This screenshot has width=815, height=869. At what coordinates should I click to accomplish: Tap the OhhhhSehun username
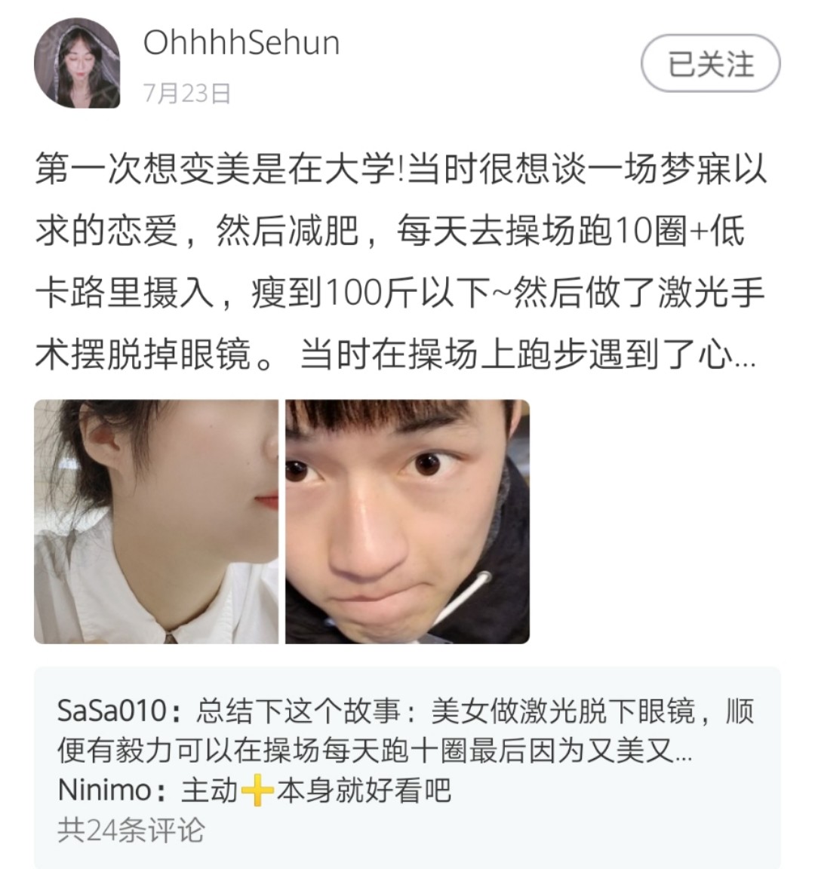[x=241, y=43]
